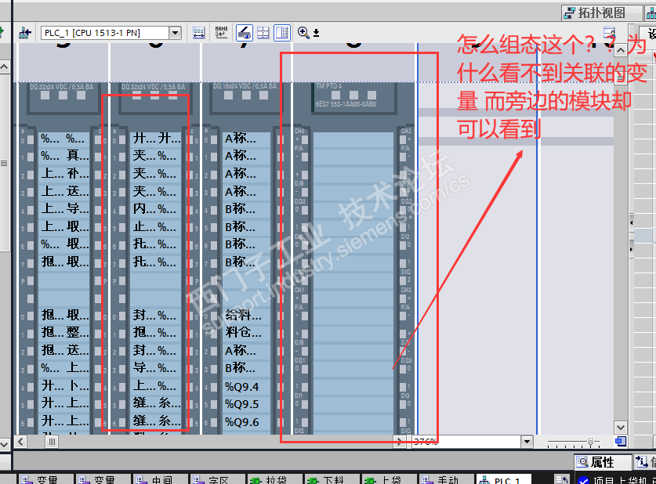Open the 下料 block tab
This screenshot has width=656, height=484.
(x=332, y=479)
